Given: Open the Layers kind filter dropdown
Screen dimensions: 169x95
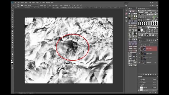Looking at the screenshot, I should (x=142, y=40).
